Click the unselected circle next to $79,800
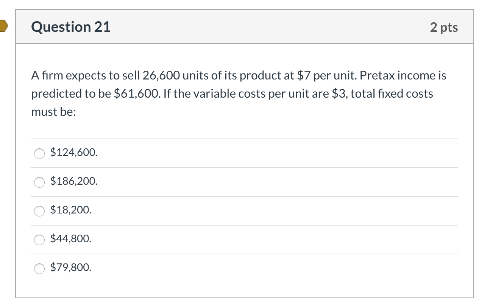This screenshot has width=490, height=299. pos(39,268)
